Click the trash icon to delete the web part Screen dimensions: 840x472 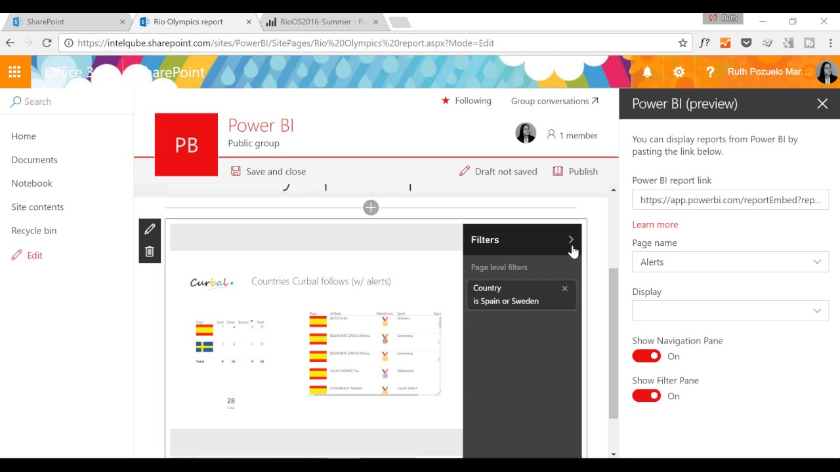point(149,251)
